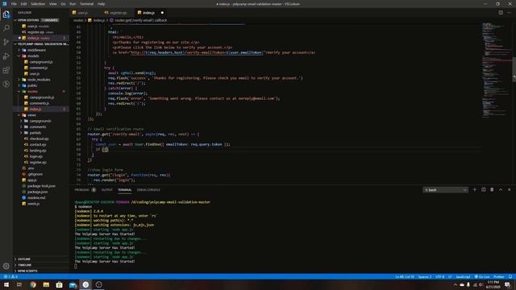
Task: Kill the terminal with trash icon
Action: (492, 190)
